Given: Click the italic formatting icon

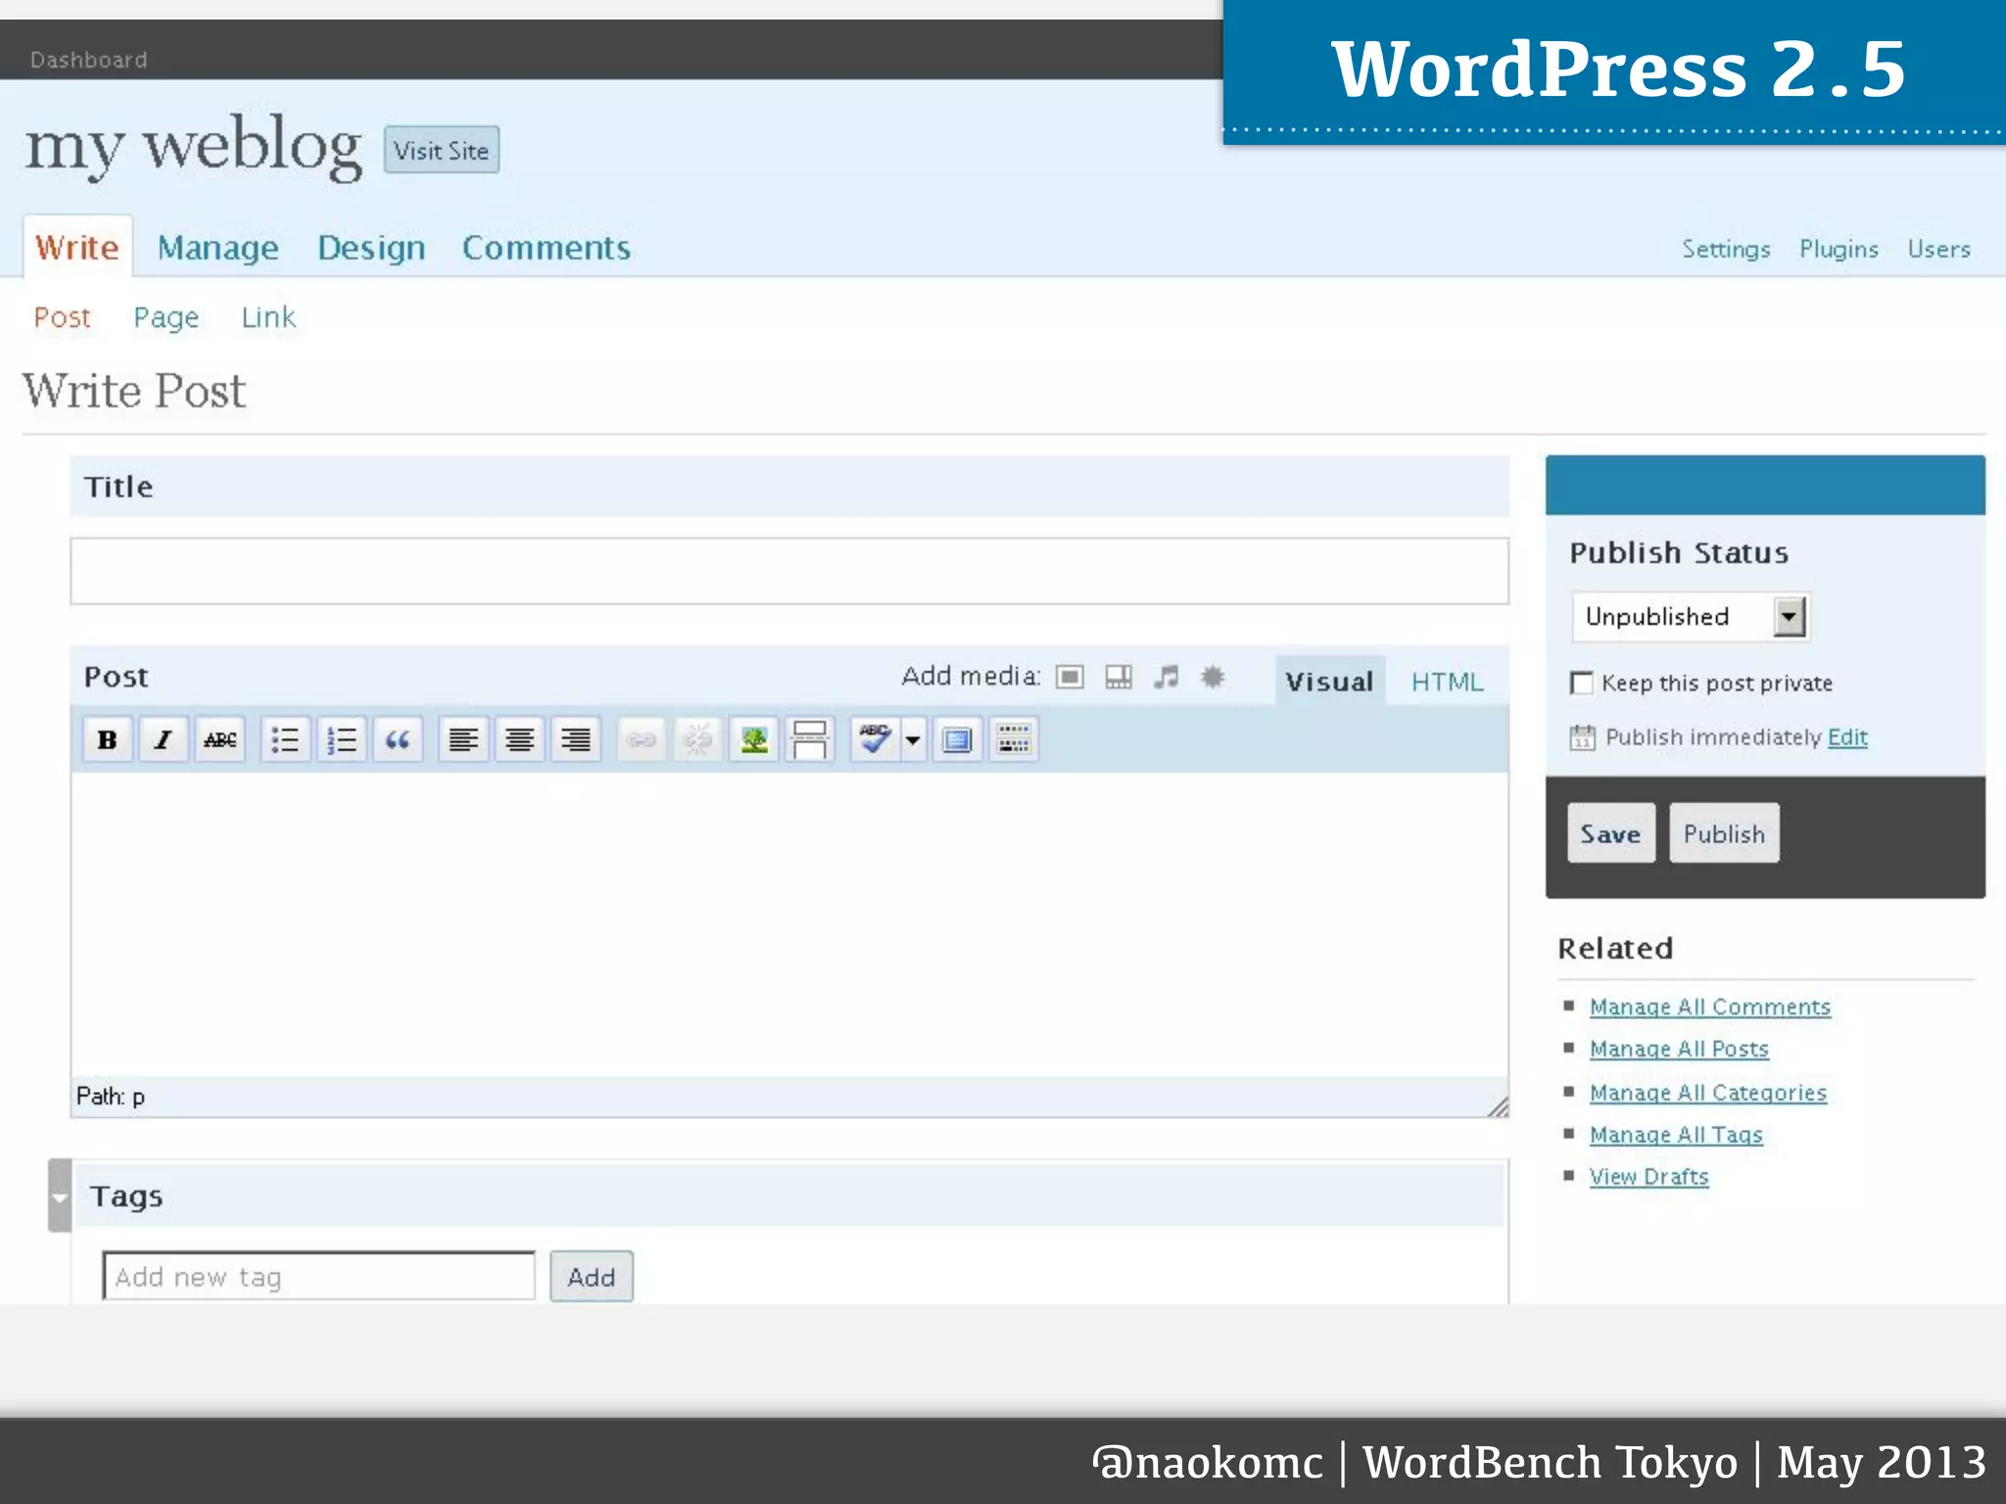Looking at the screenshot, I should [x=164, y=739].
